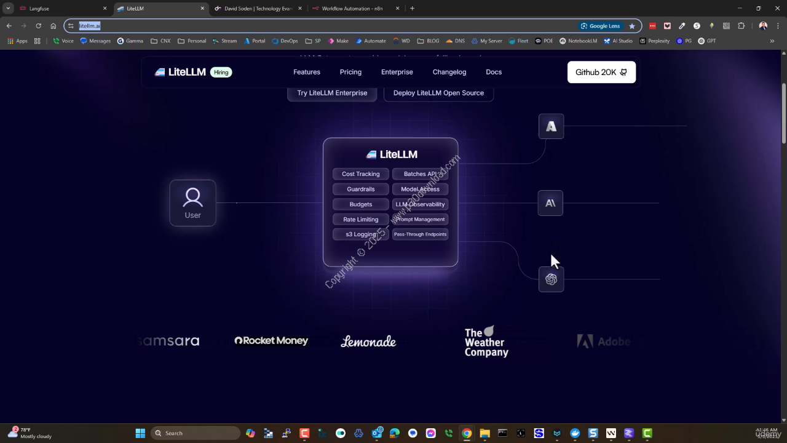The image size is (787, 443).
Task: Click the Windows taskbar Search box
Action: click(x=196, y=433)
